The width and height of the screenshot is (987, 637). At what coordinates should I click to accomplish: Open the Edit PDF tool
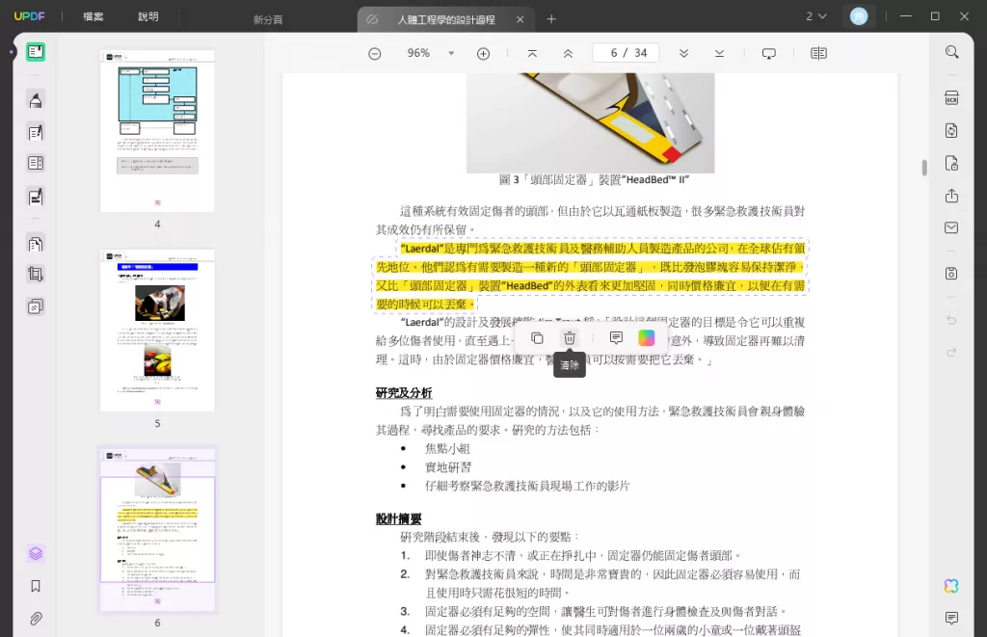click(36, 132)
